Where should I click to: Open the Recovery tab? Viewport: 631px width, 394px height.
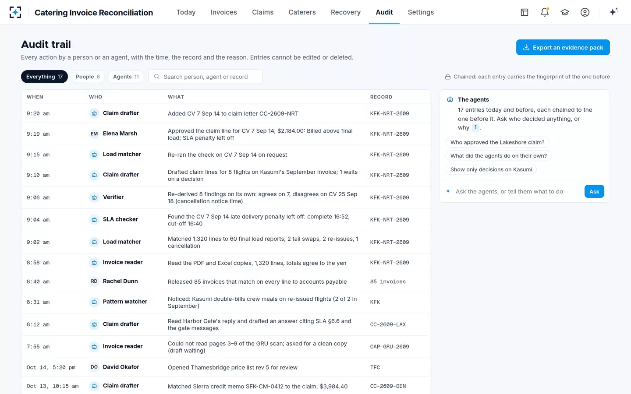[x=345, y=12]
